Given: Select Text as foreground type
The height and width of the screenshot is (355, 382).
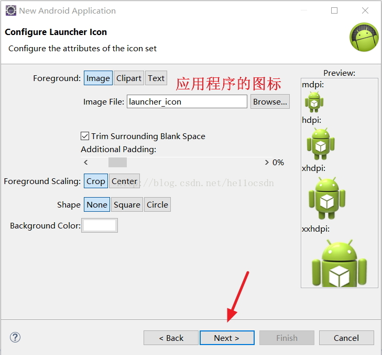Looking at the screenshot, I should tap(156, 78).
